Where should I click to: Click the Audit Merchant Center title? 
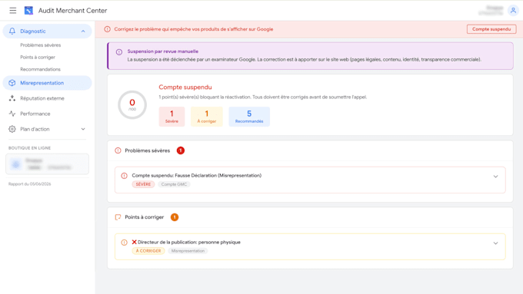point(73,11)
